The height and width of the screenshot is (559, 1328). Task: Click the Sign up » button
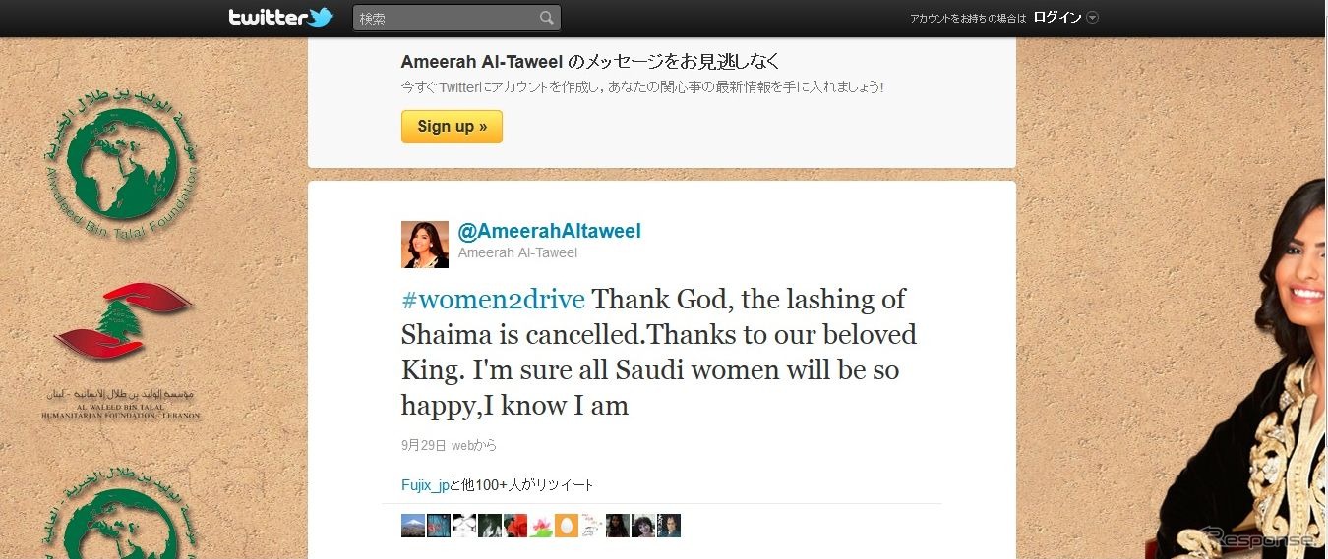coord(452,127)
